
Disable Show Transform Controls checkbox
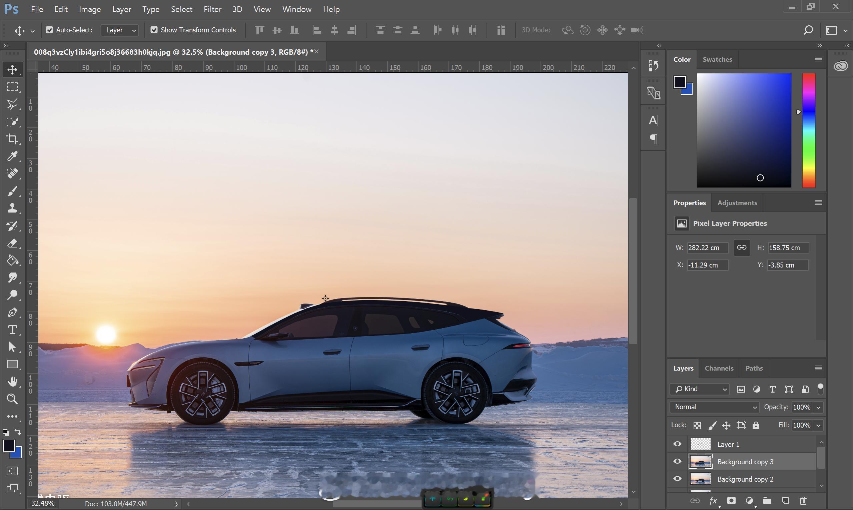click(x=154, y=30)
